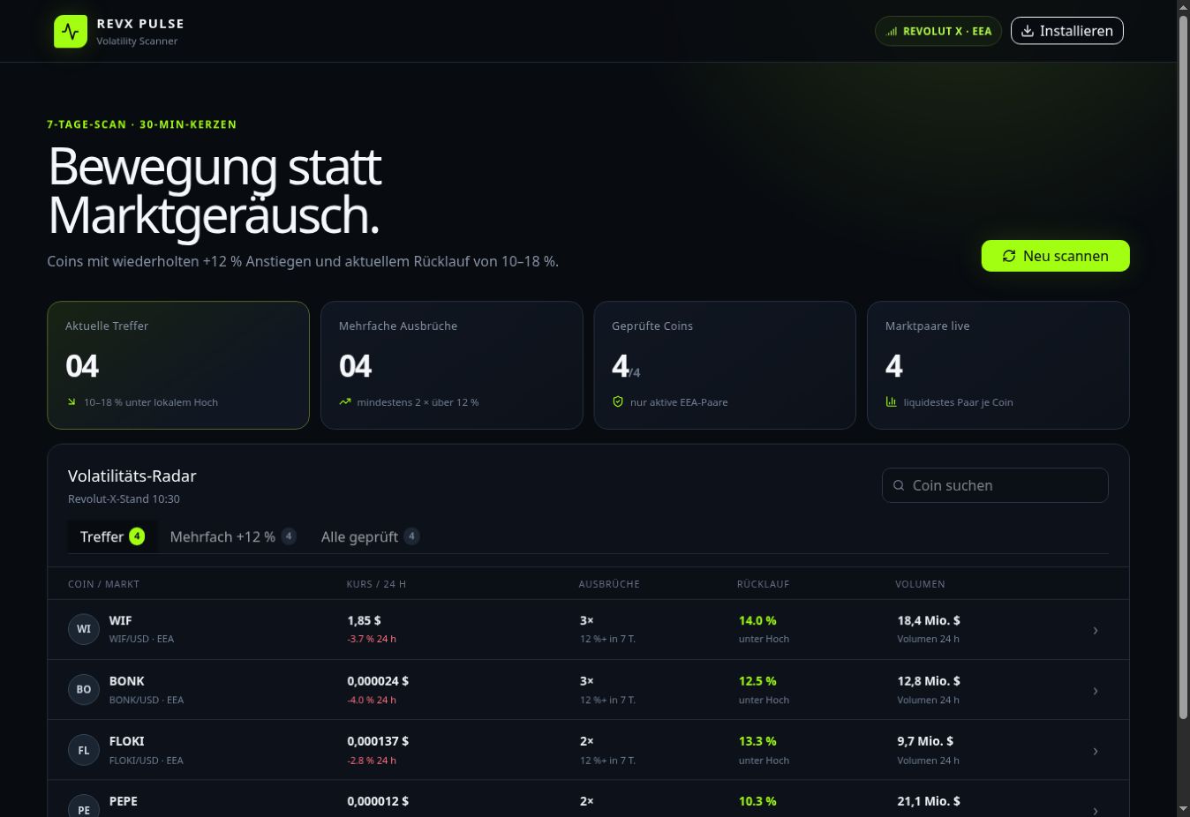Click the 18,4 Mio. $ volume value
Viewport: 1190px width, 817px height.
tap(929, 620)
